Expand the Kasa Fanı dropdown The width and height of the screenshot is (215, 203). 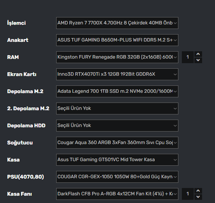(x=117, y=194)
